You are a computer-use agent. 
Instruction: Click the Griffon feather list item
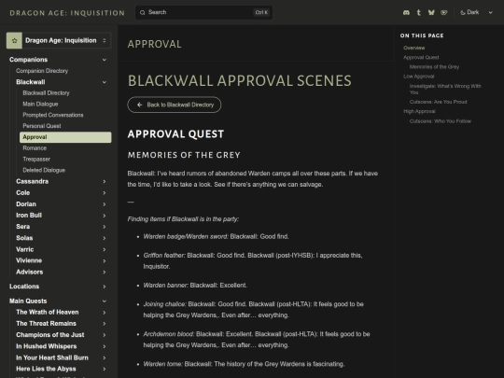pos(253,261)
